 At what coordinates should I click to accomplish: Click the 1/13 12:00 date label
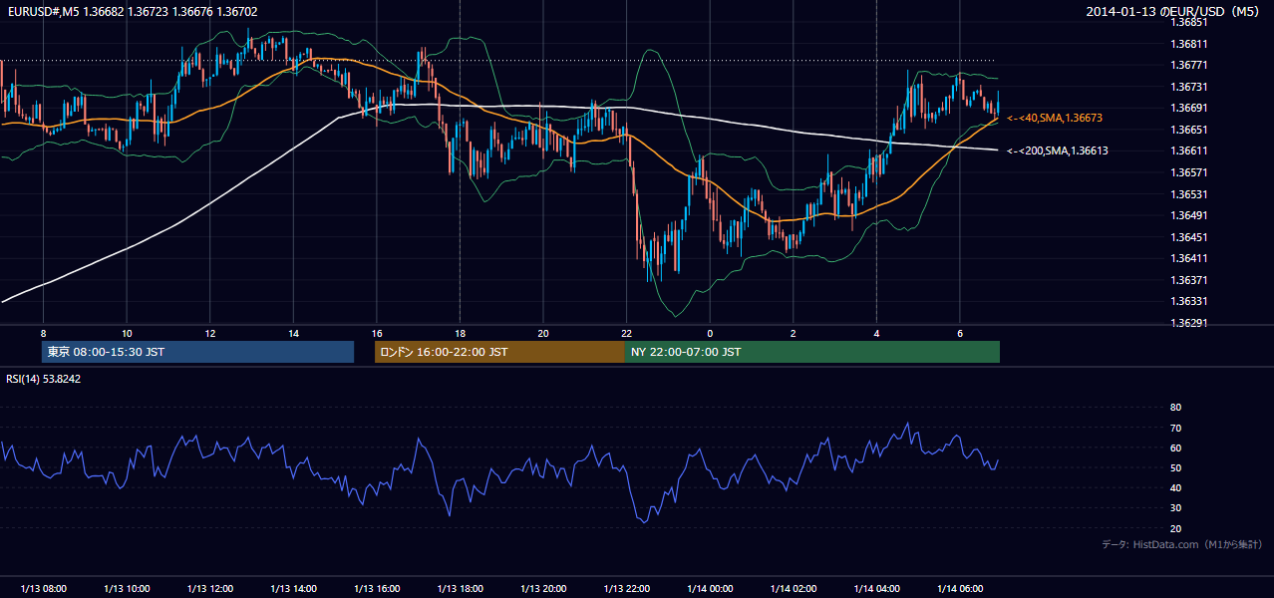point(209,588)
